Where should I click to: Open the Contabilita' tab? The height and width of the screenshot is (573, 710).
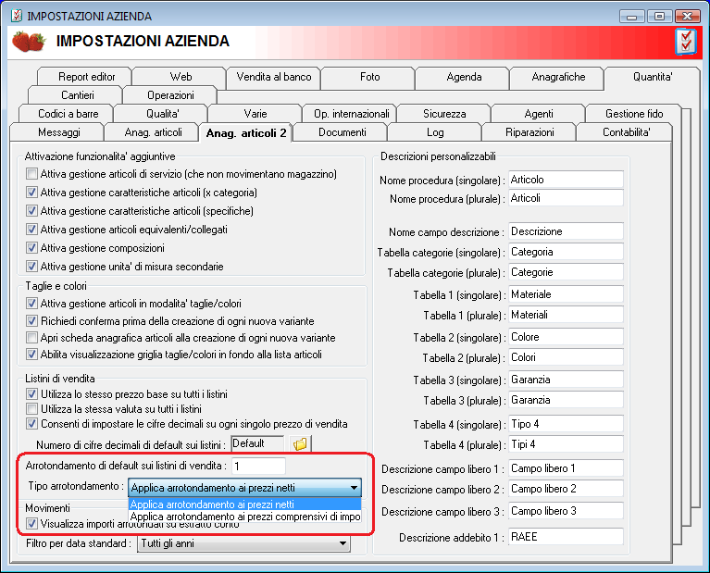click(626, 132)
